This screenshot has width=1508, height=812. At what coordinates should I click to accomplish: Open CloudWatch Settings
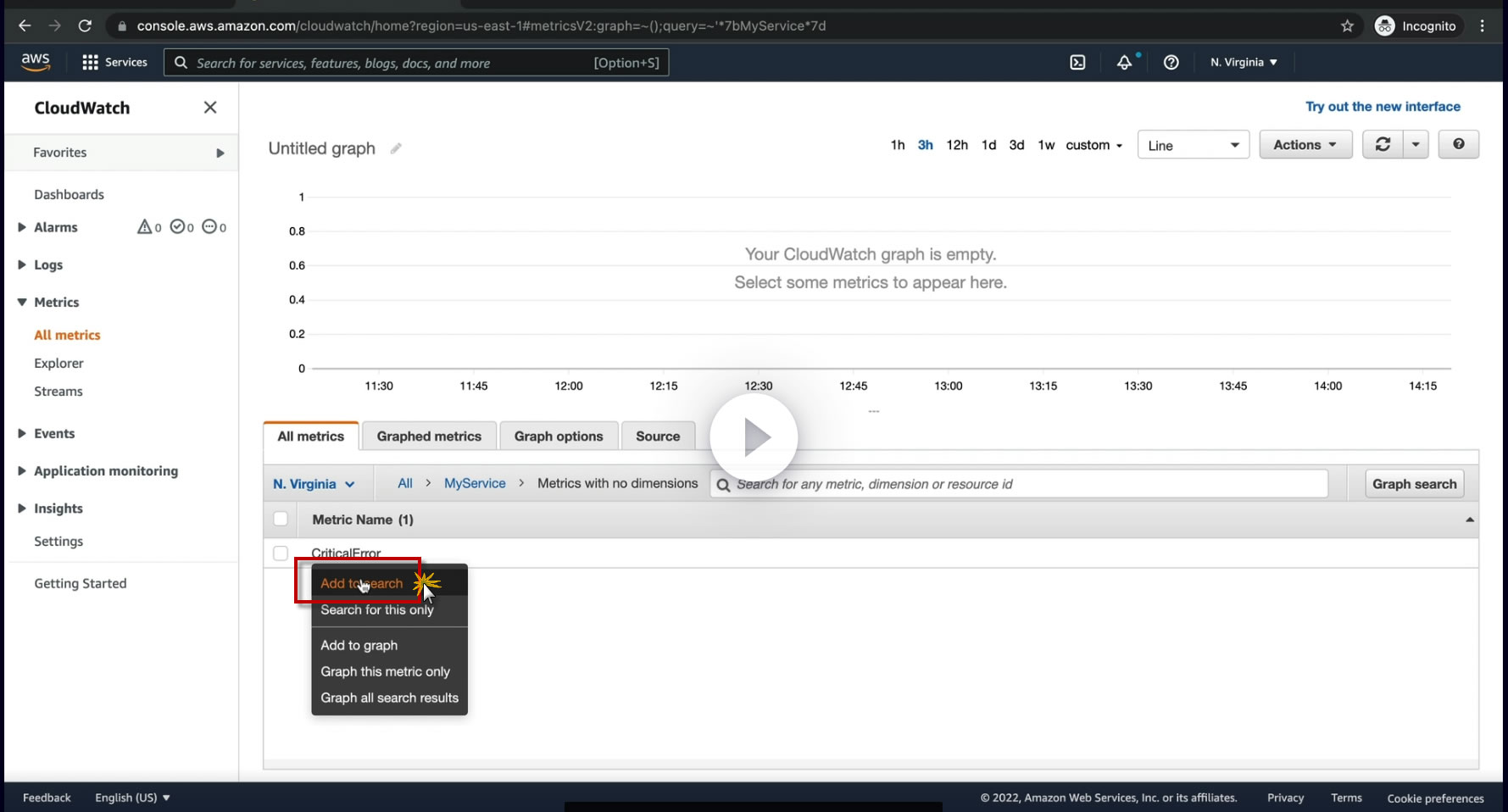[58, 541]
